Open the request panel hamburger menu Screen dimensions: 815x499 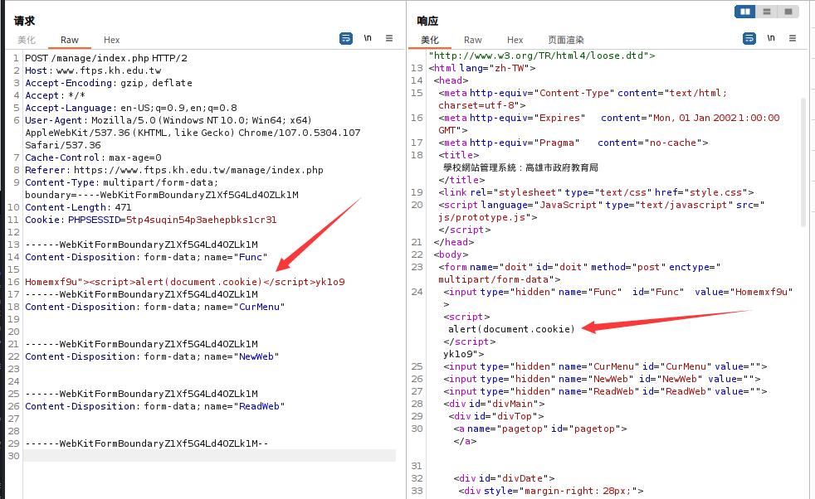click(x=388, y=38)
